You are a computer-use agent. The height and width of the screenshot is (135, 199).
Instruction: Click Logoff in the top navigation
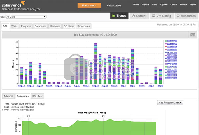(193, 5)
